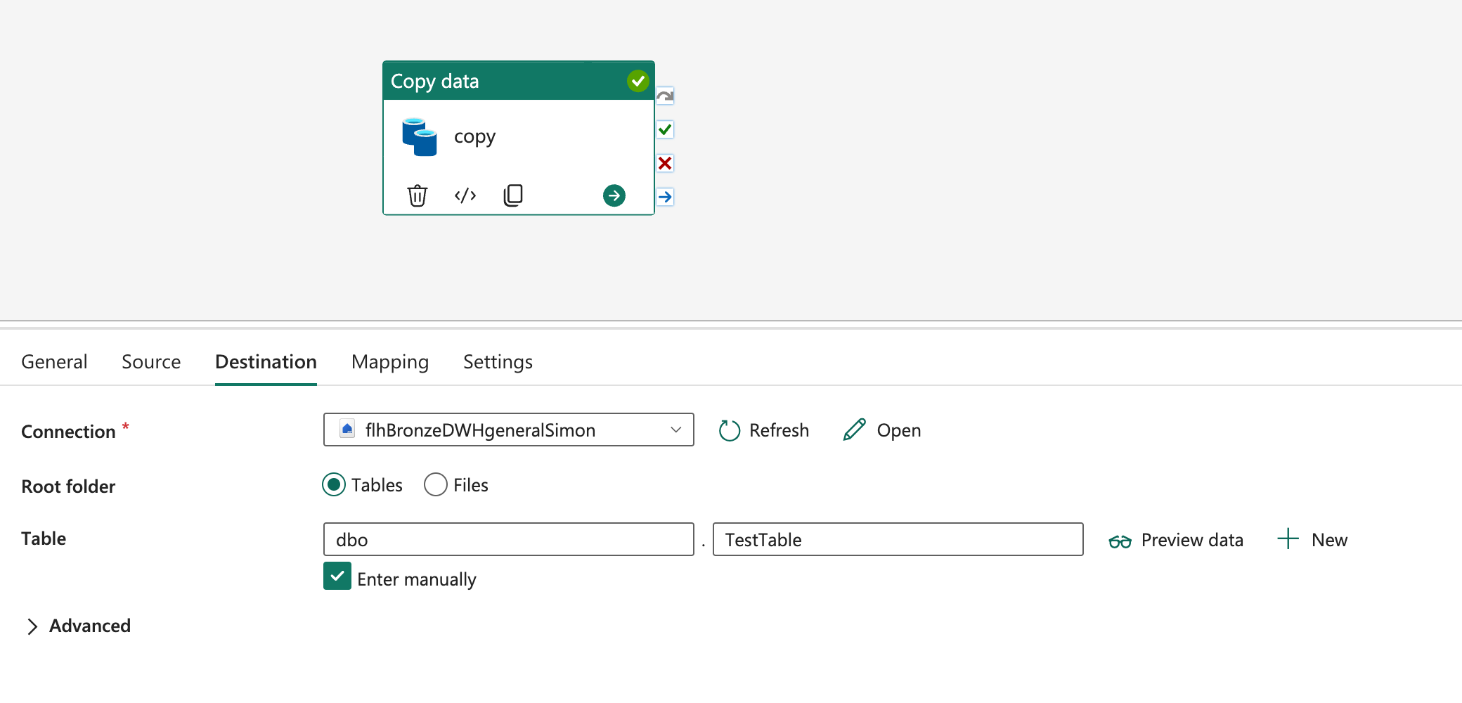This screenshot has width=1462, height=703.
Task: Go to the Mapping tab
Action: 390,362
